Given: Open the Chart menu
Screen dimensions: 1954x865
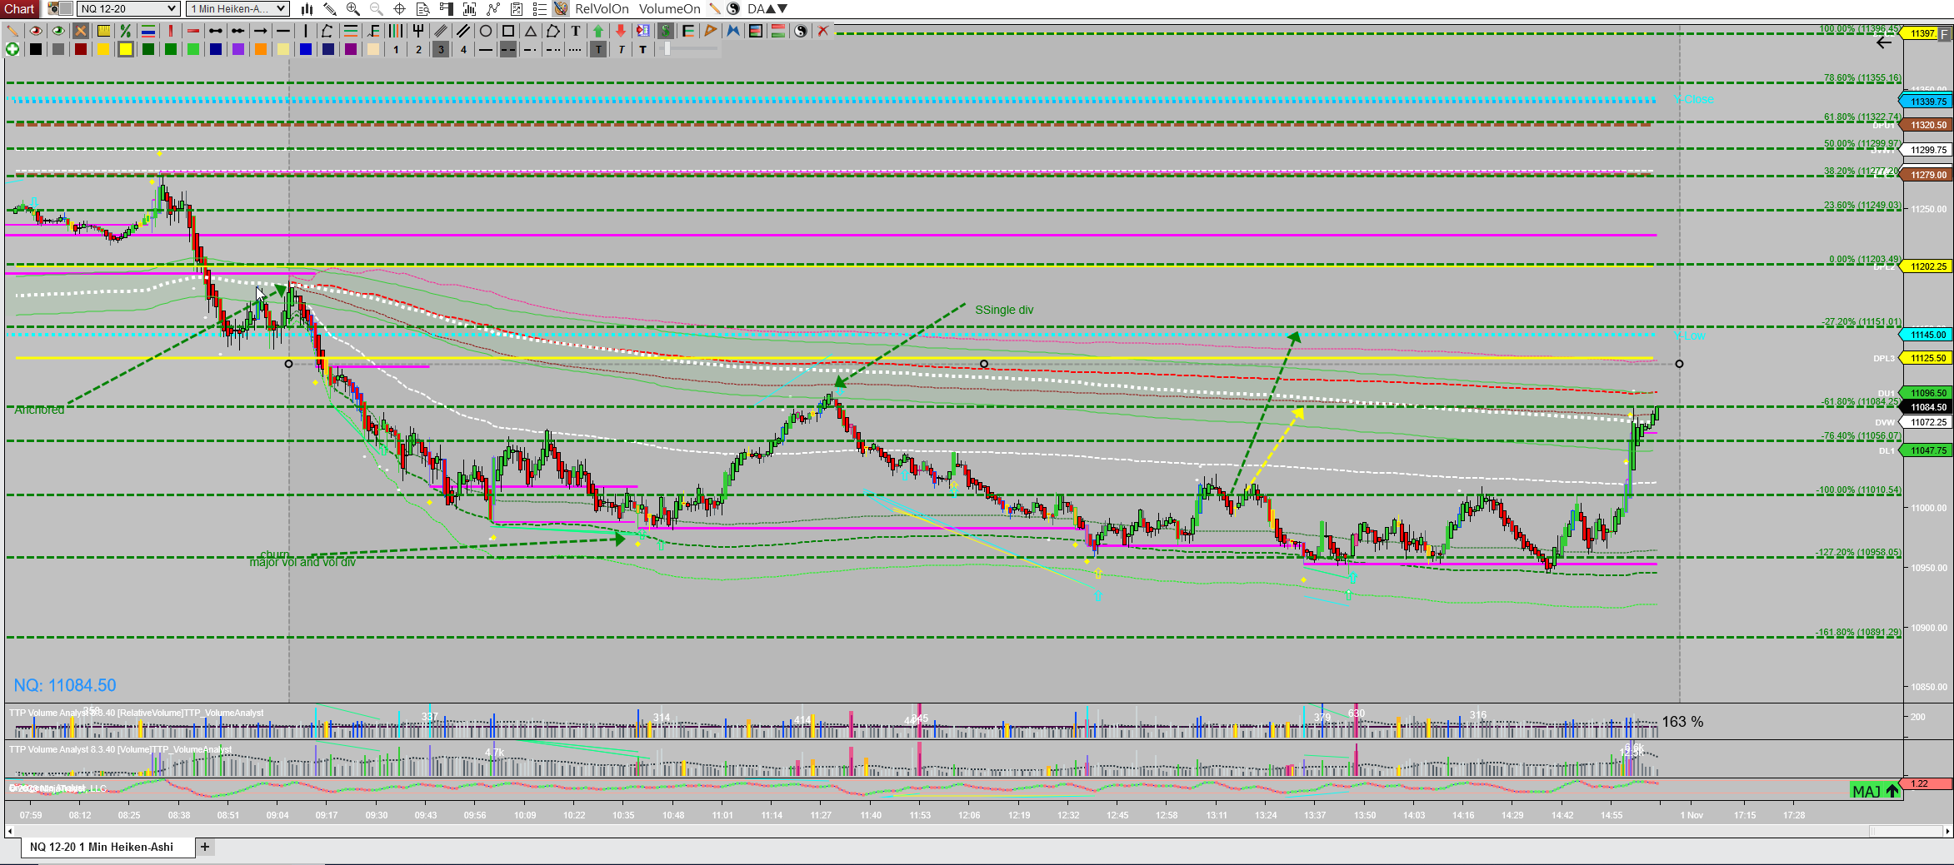Looking at the screenshot, I should pos(19,8).
